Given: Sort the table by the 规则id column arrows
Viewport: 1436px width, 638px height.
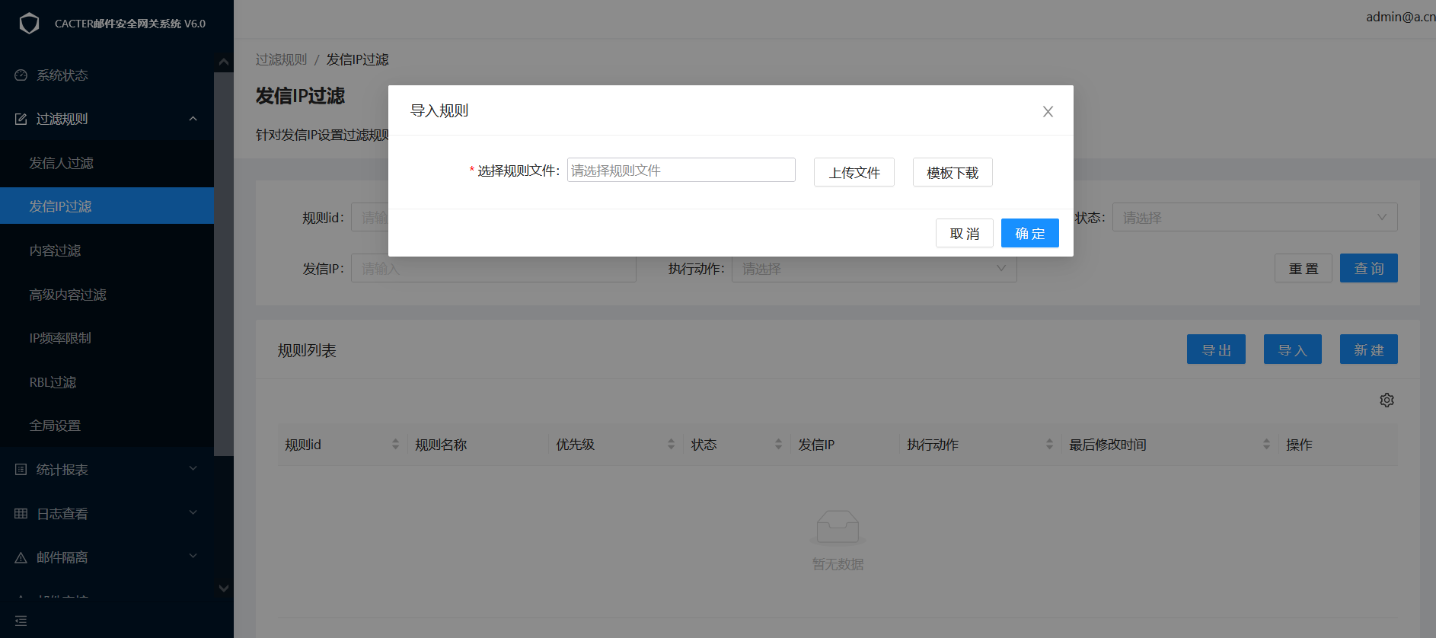Looking at the screenshot, I should coord(395,445).
